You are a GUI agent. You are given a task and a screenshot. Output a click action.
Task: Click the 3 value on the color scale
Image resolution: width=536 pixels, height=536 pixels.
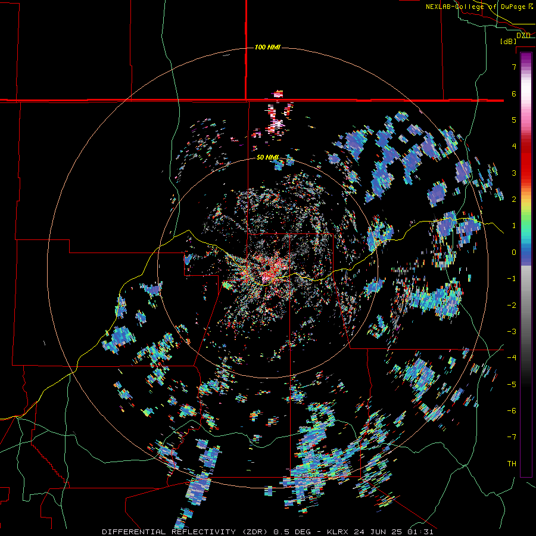[x=514, y=173]
